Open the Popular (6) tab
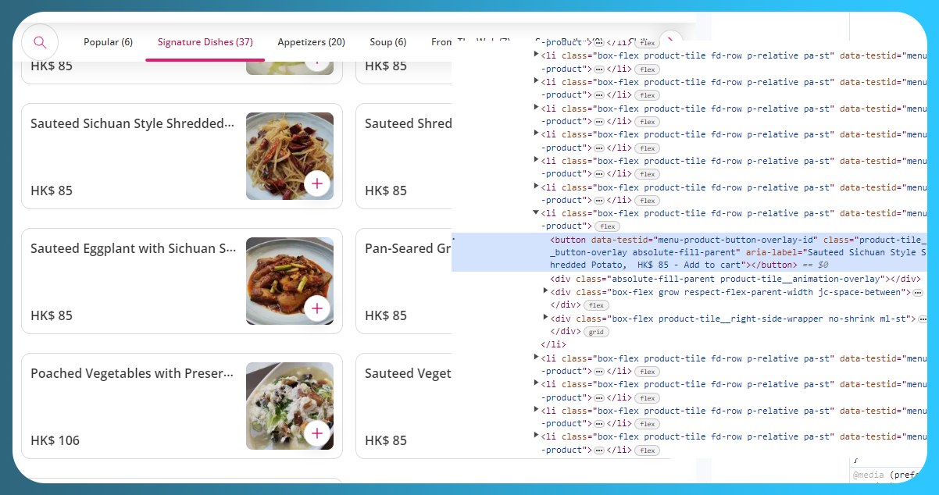 (108, 42)
